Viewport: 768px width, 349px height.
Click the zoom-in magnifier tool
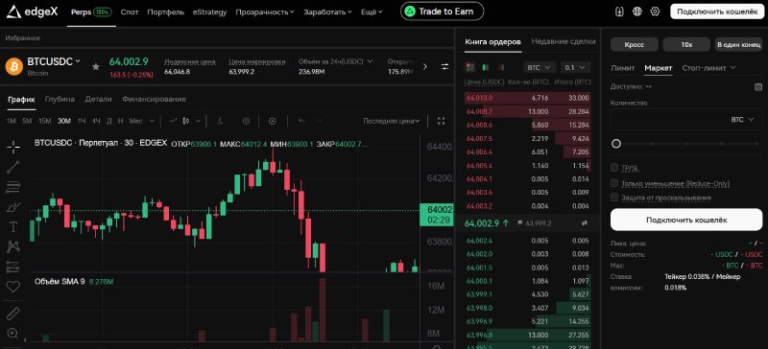[x=13, y=334]
